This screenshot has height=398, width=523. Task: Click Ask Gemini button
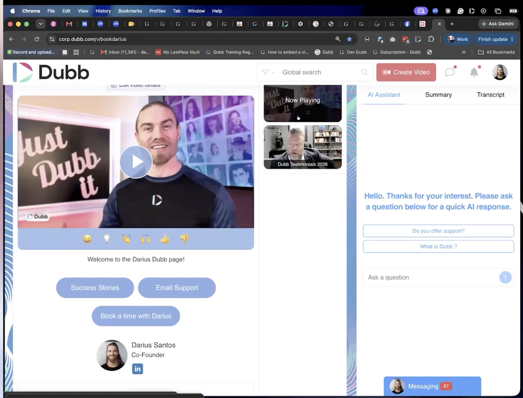(497, 24)
